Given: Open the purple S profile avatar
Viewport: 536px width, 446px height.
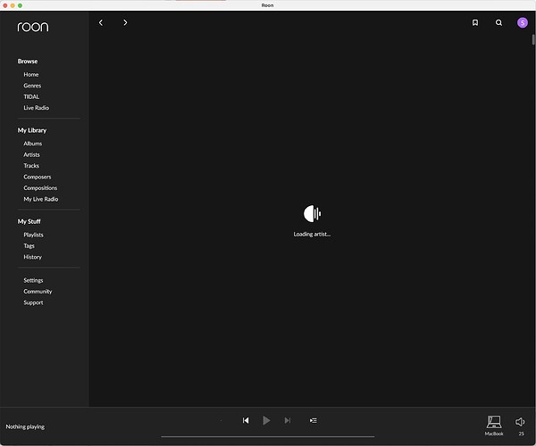Looking at the screenshot, I should (x=522, y=22).
